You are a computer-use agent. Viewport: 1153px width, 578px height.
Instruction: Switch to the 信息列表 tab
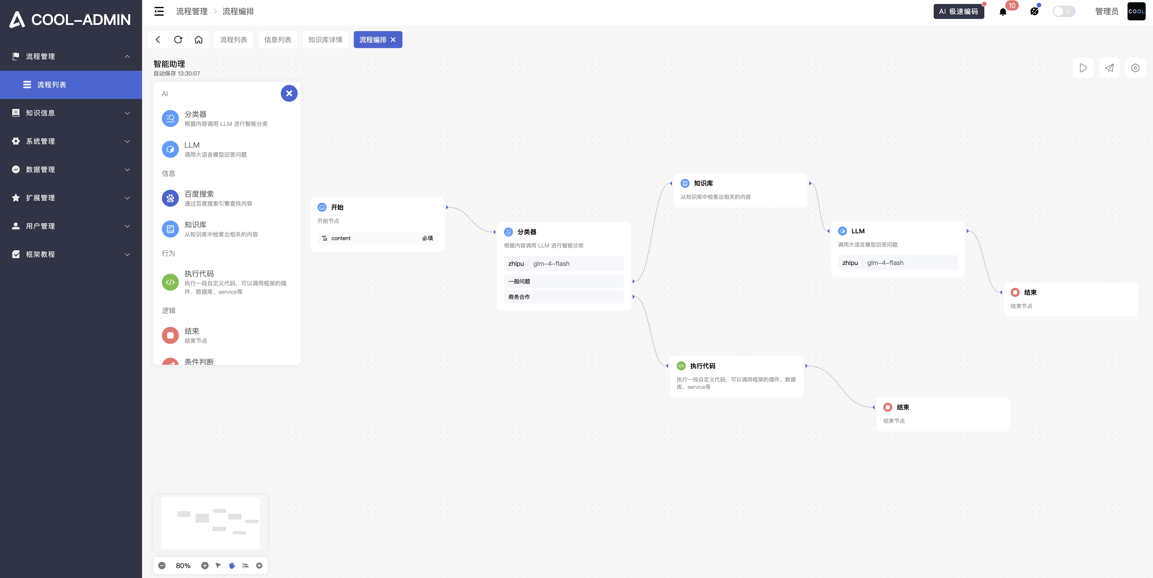click(x=278, y=39)
